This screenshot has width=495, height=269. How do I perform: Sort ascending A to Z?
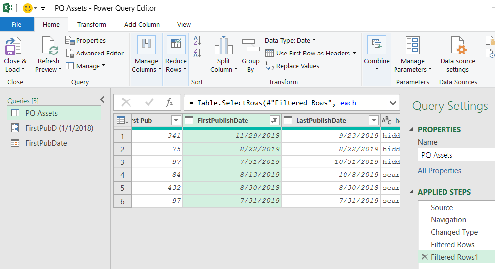coord(198,40)
